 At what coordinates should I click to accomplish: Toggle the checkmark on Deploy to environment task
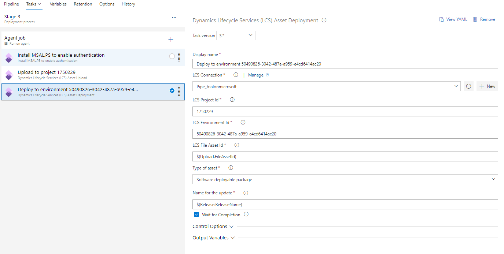click(x=172, y=91)
